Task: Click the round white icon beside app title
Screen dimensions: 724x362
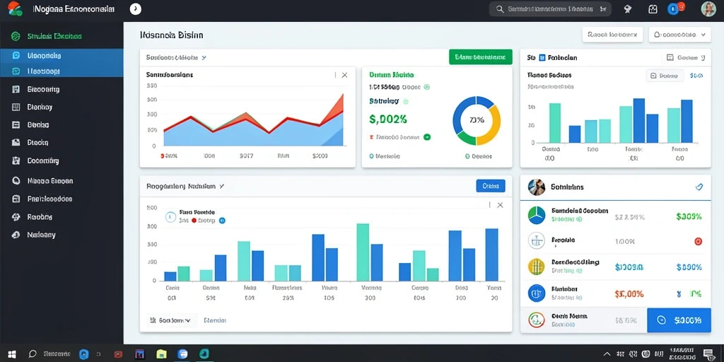Action: pyautogui.click(x=135, y=8)
